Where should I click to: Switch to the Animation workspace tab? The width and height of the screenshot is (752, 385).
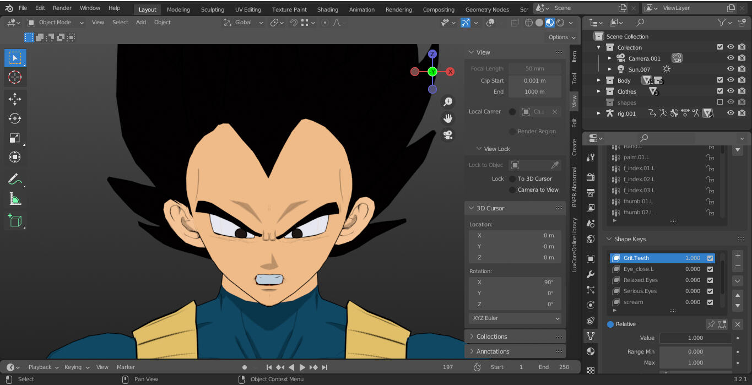click(x=361, y=9)
